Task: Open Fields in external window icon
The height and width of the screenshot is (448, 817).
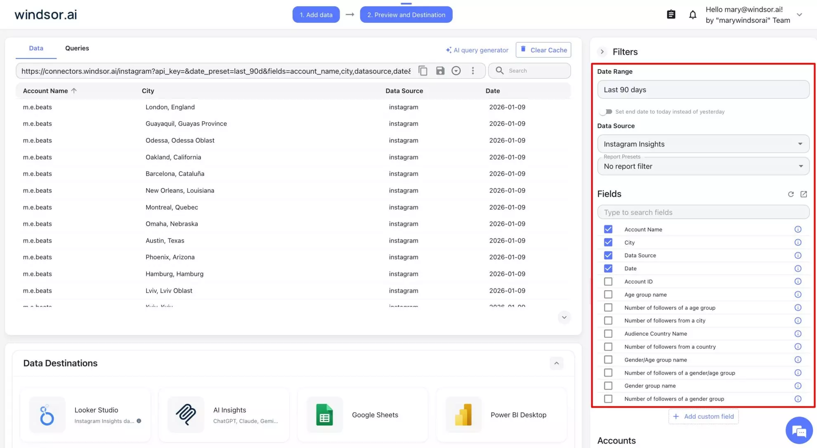Action: point(803,194)
